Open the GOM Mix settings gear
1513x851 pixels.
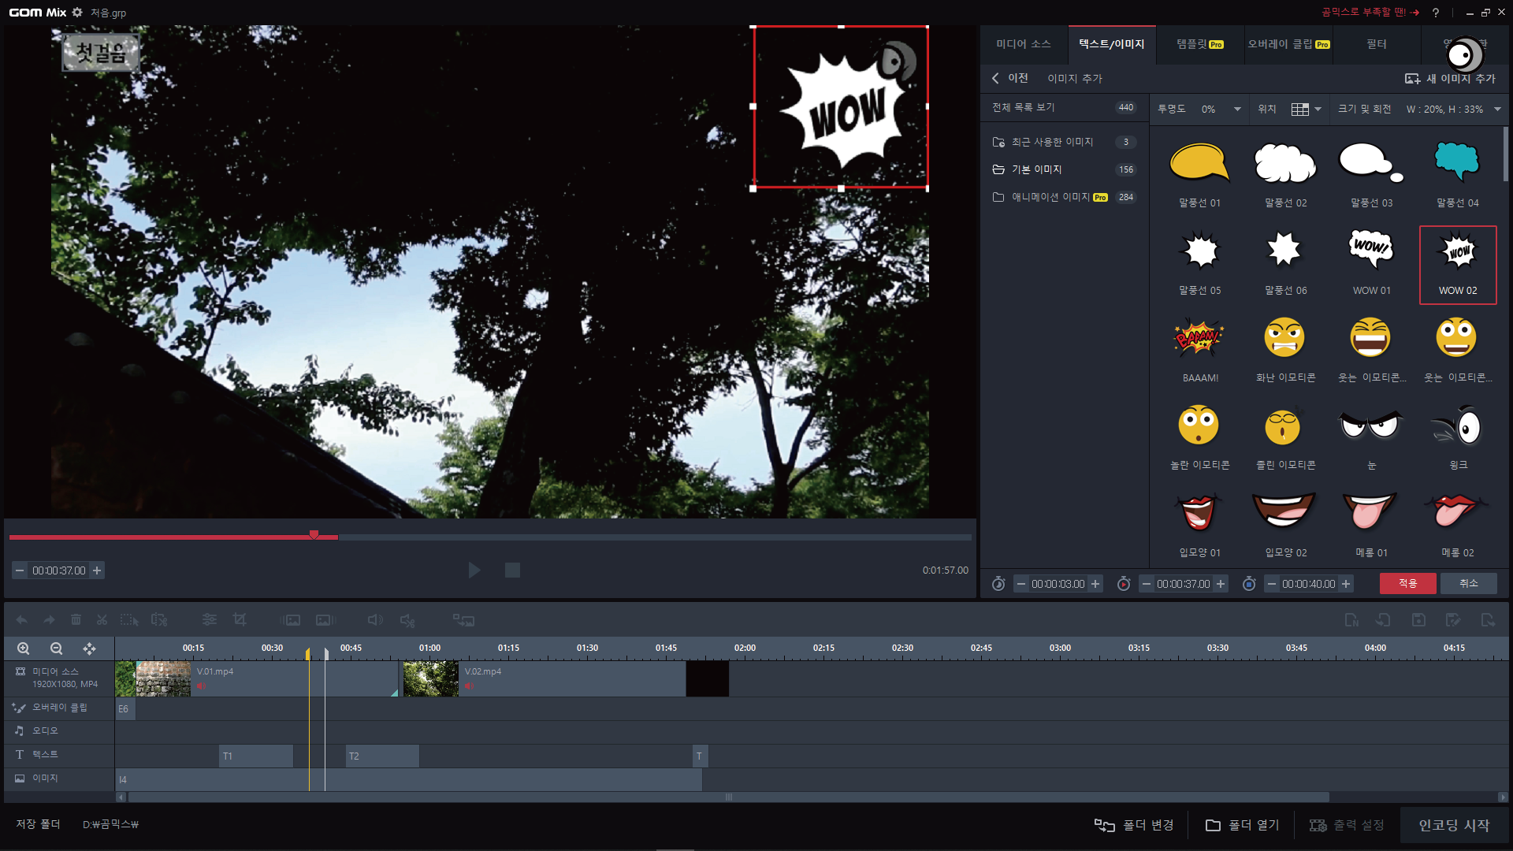pos(77,13)
